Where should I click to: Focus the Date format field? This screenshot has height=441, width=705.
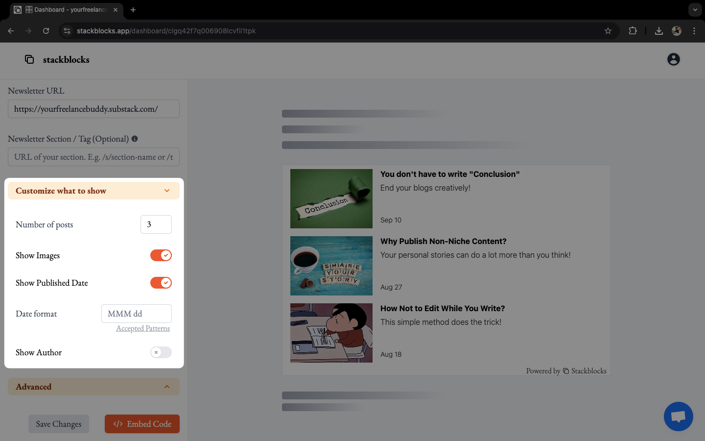click(x=137, y=314)
